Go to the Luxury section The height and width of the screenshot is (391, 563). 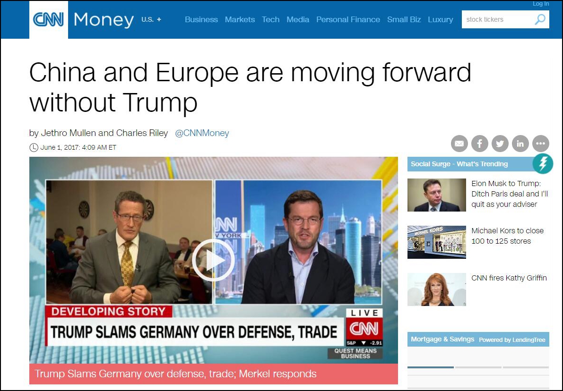[440, 19]
